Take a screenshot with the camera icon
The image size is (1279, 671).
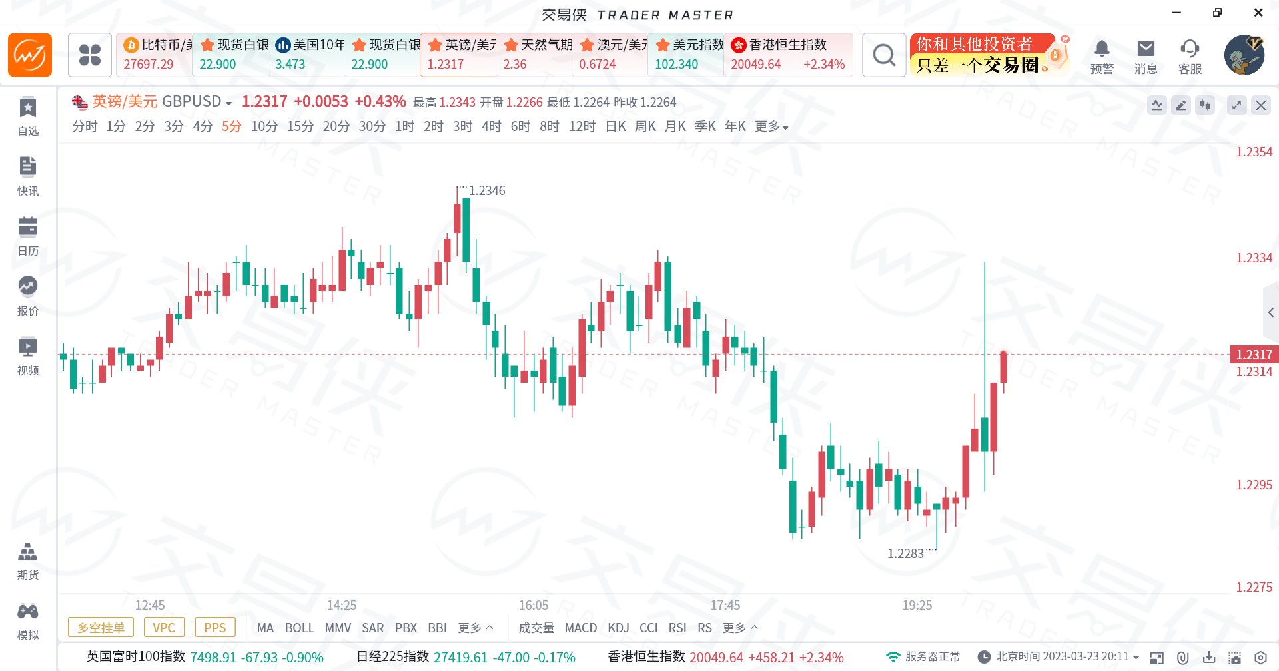(x=1235, y=658)
